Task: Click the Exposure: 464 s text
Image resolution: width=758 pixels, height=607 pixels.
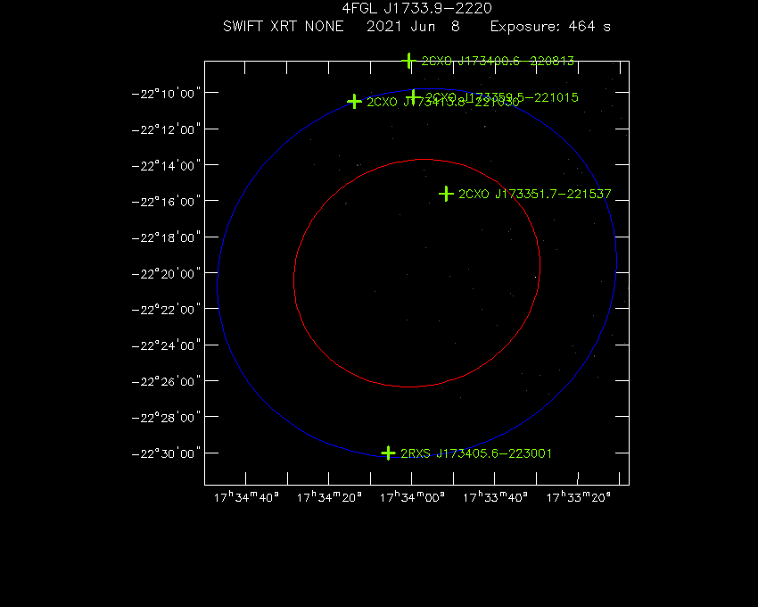Action: click(550, 26)
